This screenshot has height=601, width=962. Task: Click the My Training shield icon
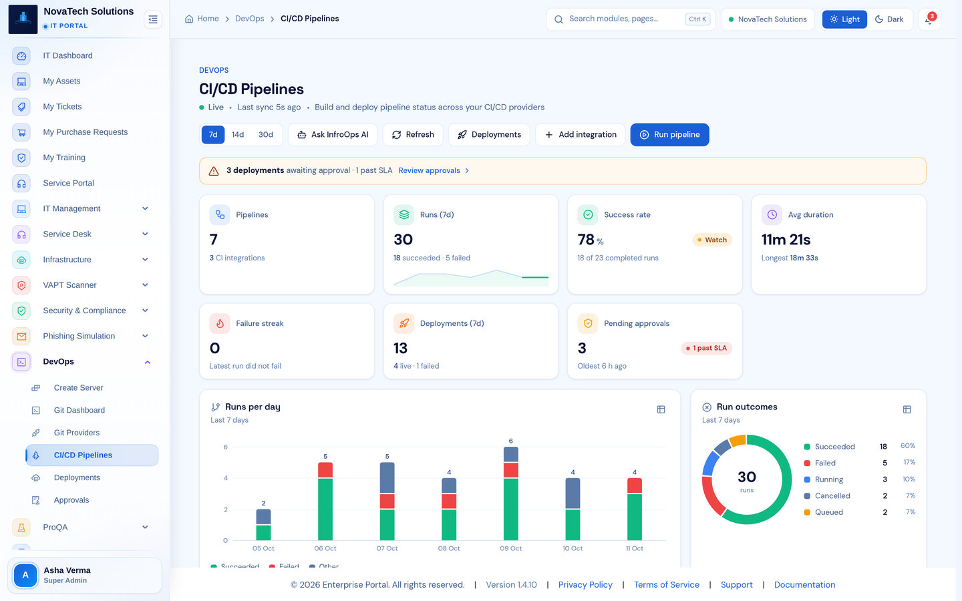[x=21, y=158]
